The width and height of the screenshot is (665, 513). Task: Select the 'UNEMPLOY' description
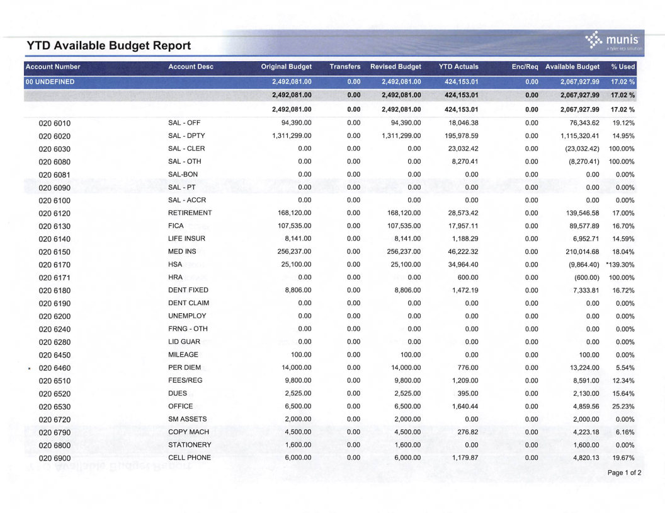click(x=187, y=316)
